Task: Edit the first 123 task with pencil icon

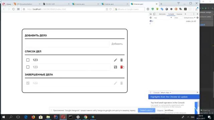Action: click(115, 60)
